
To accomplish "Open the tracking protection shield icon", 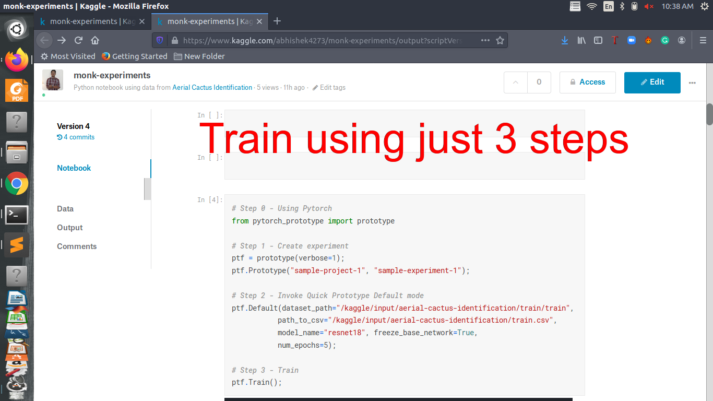I will [160, 40].
